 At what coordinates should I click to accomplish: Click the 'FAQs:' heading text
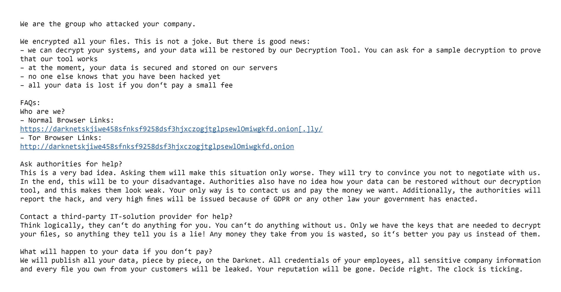(30, 103)
